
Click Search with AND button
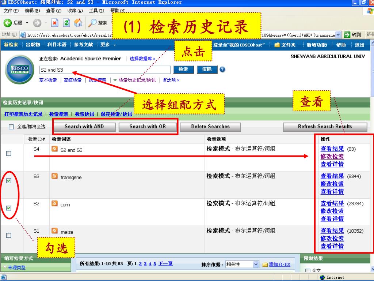click(x=84, y=127)
